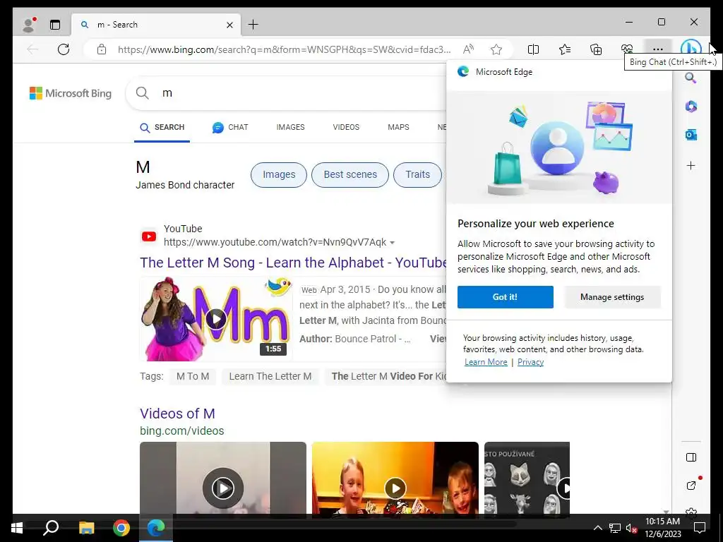The width and height of the screenshot is (723, 542).
Task: Click the Images pill button
Action: [278, 175]
